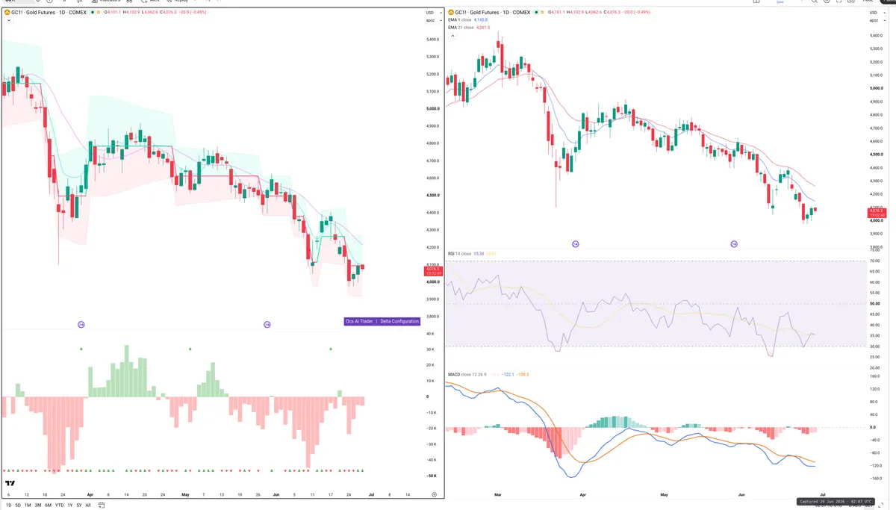This screenshot has width=896, height=510.
Task: Select the 1Y time range
Action: [70, 506]
